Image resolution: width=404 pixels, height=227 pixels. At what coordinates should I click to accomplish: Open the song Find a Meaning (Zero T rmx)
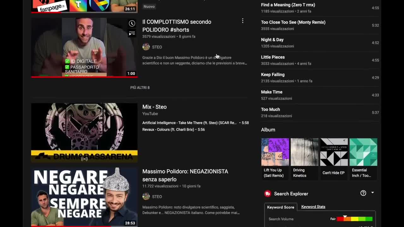[288, 5]
